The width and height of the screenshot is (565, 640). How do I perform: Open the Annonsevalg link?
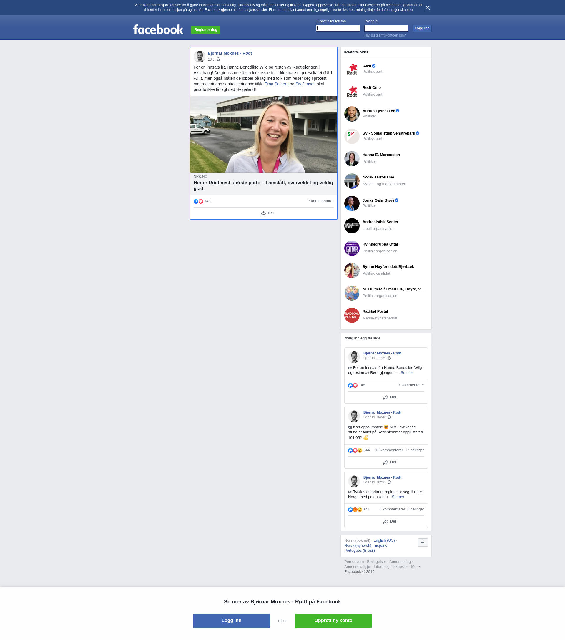click(x=358, y=566)
